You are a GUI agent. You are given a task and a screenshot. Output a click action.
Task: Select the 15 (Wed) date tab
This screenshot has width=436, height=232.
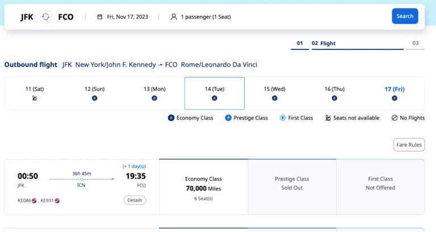coord(274,93)
